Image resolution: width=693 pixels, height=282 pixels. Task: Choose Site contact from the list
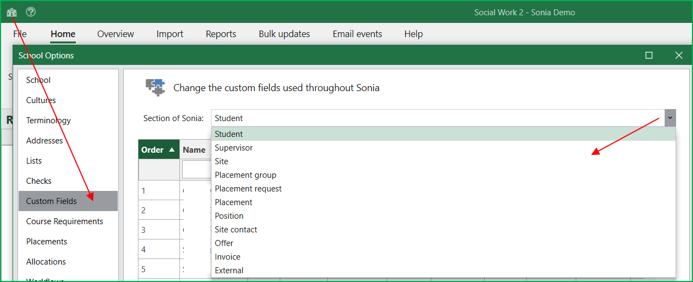pos(443,230)
